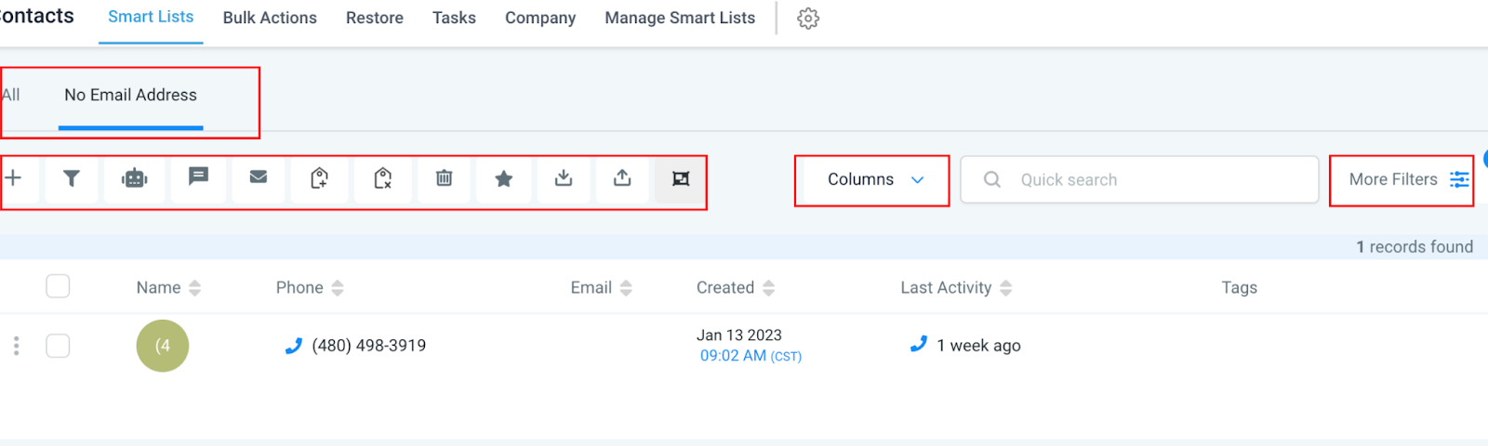
Task: Click the send SMS chat icon
Action: (x=198, y=177)
